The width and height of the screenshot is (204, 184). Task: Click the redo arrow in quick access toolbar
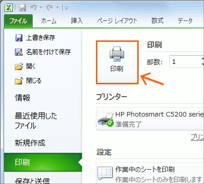pos(50,8)
